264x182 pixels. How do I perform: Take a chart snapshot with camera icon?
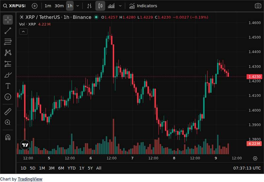click(x=258, y=6)
